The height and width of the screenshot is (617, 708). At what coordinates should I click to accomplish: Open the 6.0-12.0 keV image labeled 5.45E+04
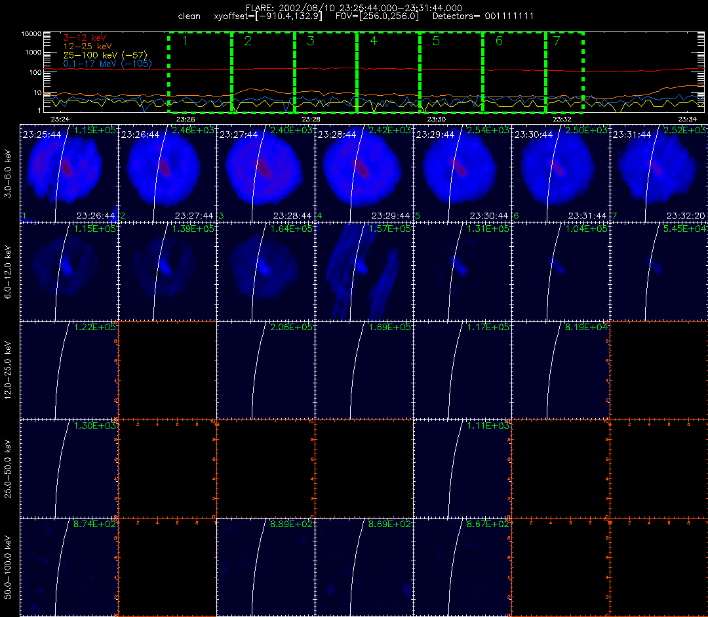659,272
